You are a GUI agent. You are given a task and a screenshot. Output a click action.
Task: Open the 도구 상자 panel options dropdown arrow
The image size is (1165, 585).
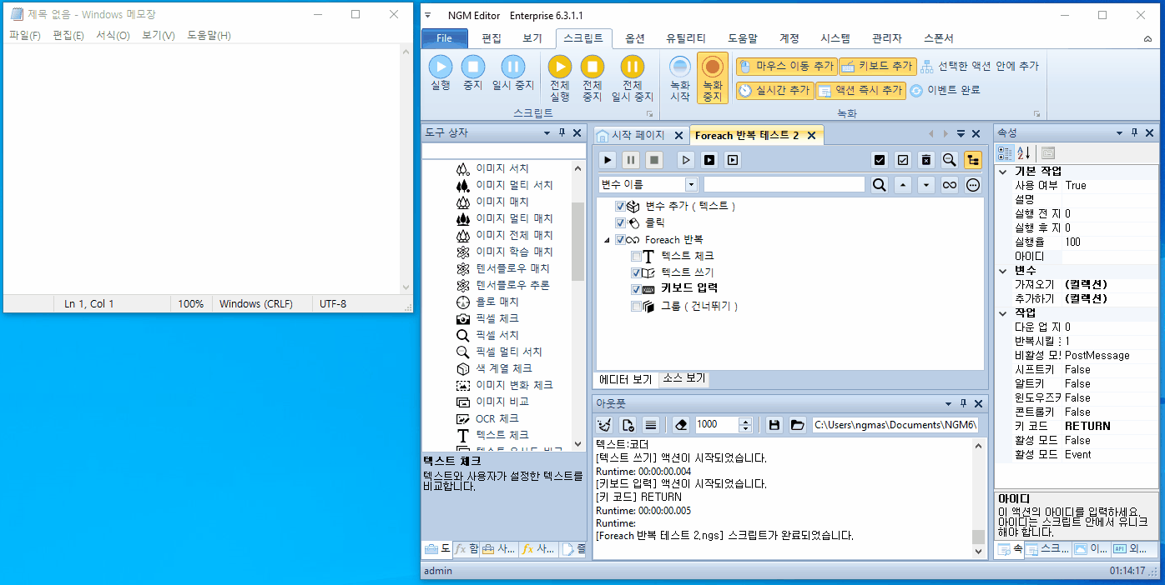(x=547, y=133)
